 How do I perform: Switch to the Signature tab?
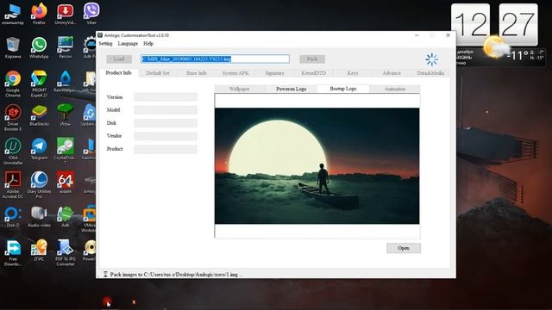[x=274, y=73]
